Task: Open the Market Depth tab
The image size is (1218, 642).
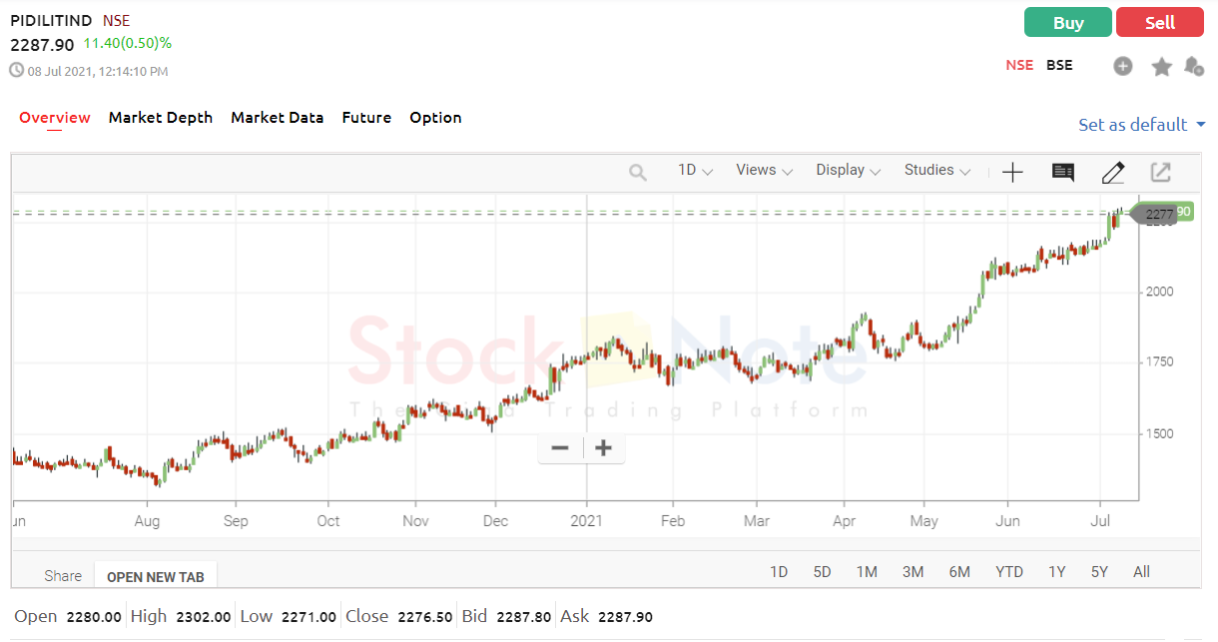Action: click(x=161, y=118)
